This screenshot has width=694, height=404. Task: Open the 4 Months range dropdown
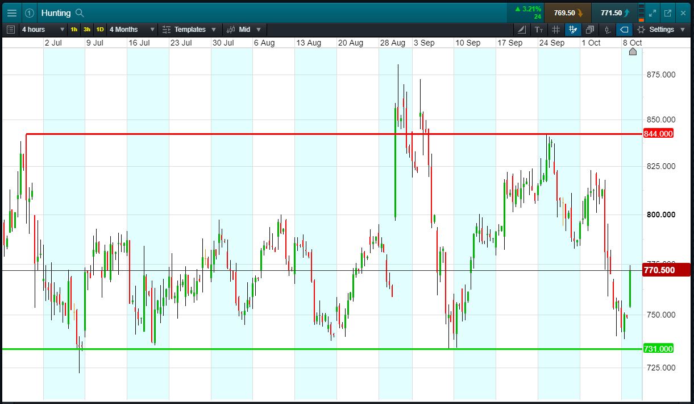[x=132, y=30]
